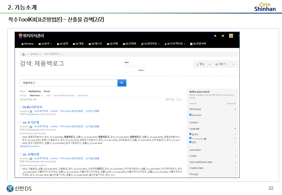
Task: Open the 50.이행 menu item
Action: tap(113, 44)
